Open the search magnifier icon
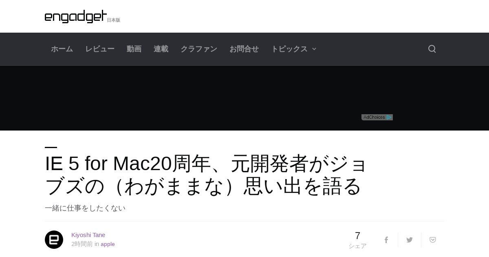Image resolution: width=489 pixels, height=257 pixels. [432, 49]
